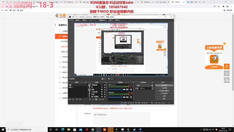Viewport: 234px width, 132px height.
Task: Open the 麦克风/Aux audio settings gear
Action: coord(131,89)
